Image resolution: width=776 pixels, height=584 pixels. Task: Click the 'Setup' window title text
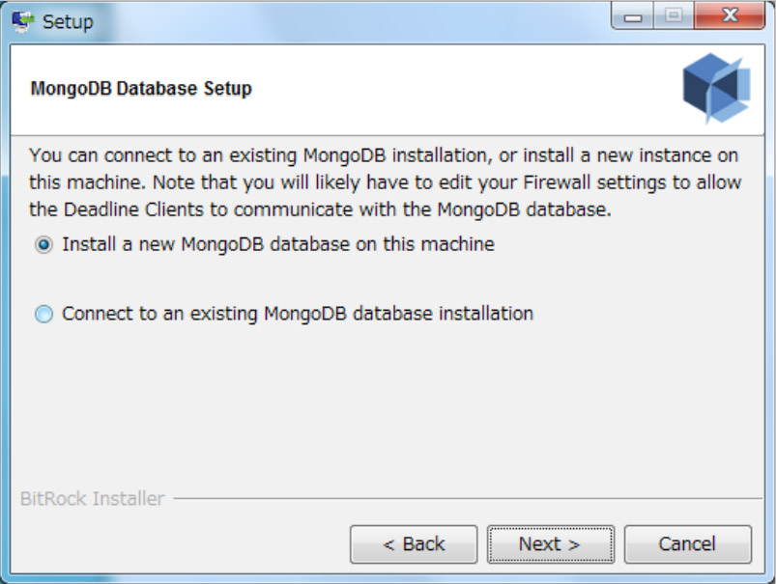point(68,21)
